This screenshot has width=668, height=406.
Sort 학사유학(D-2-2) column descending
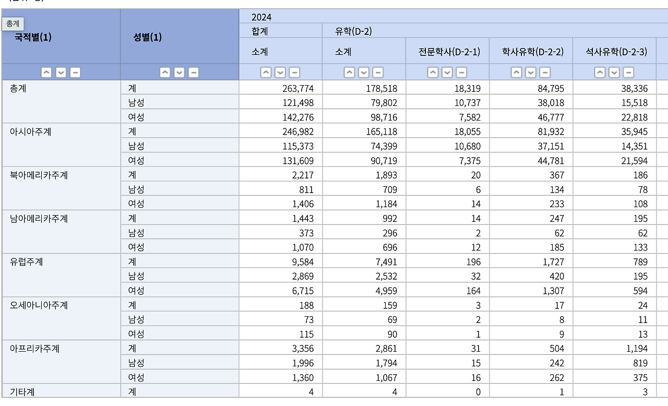530,72
